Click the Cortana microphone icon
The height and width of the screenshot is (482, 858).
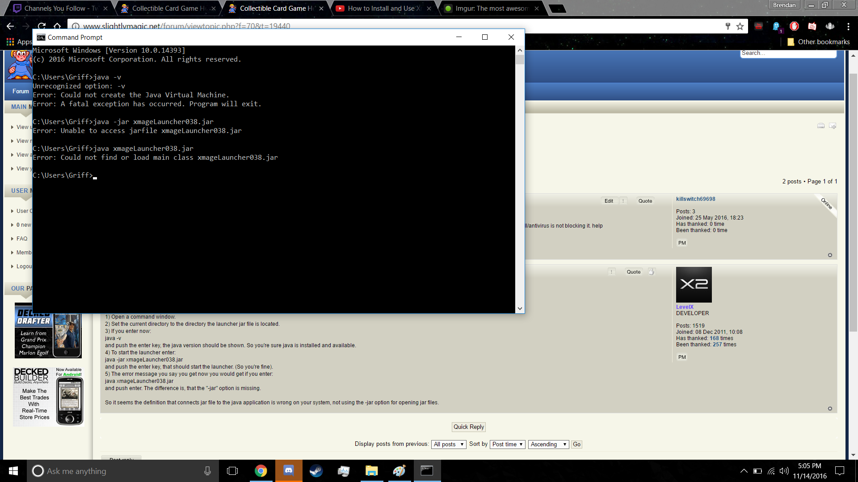click(207, 471)
